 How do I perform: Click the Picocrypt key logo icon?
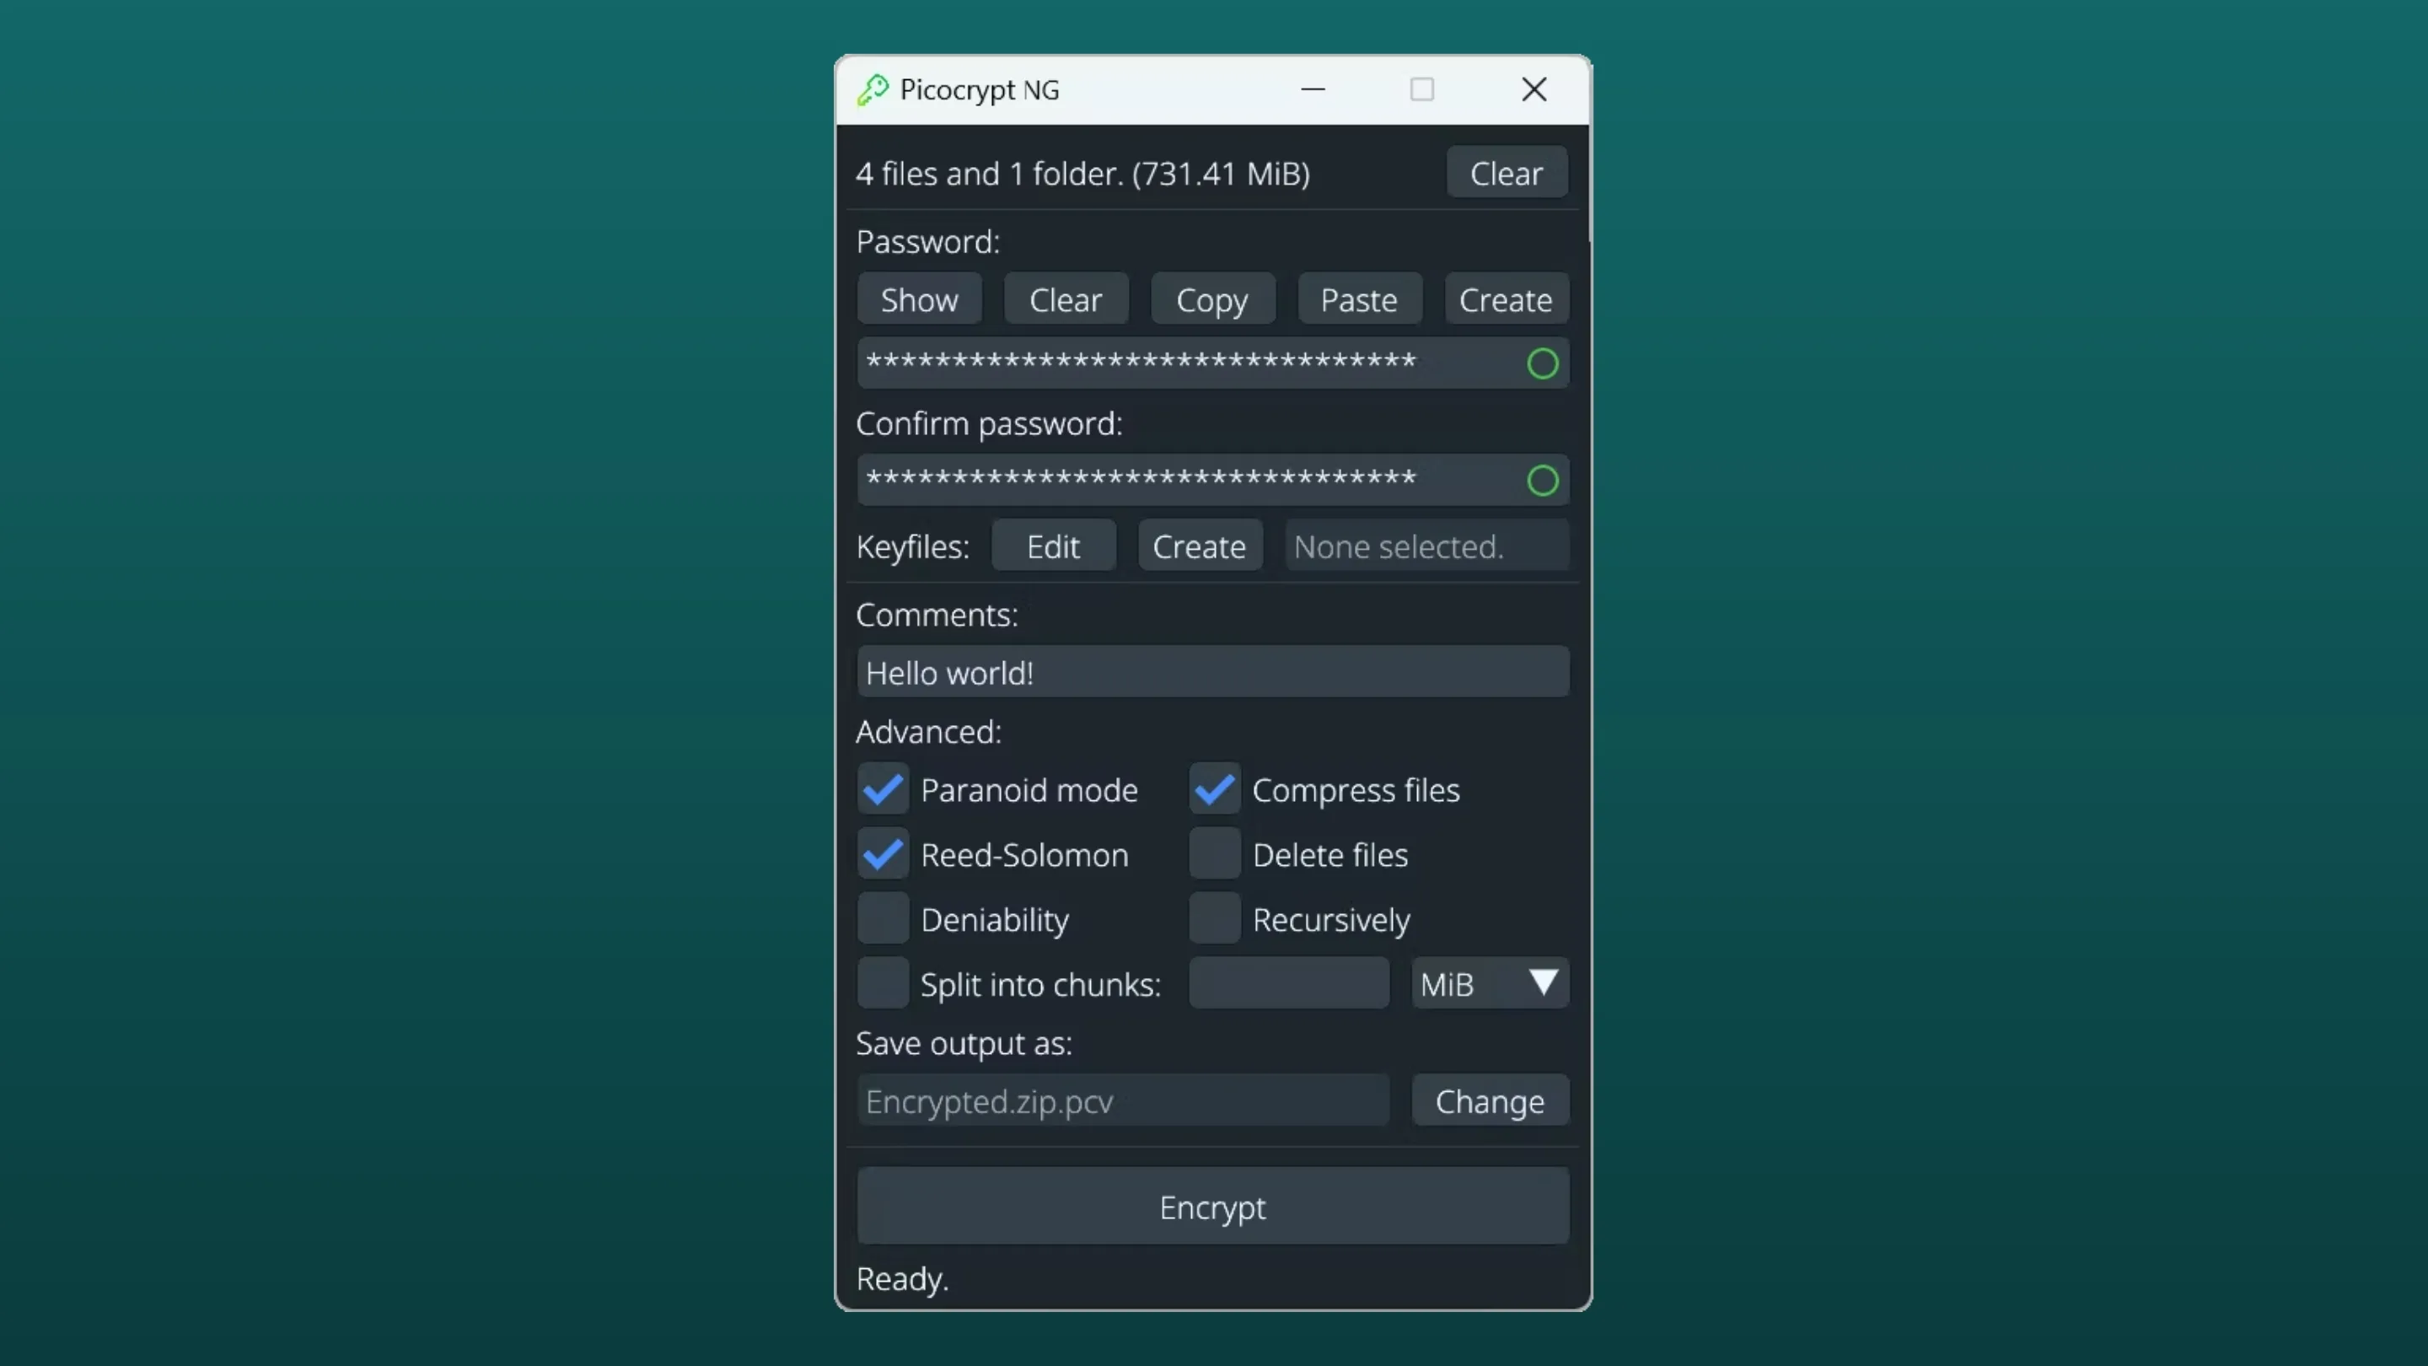click(x=872, y=89)
